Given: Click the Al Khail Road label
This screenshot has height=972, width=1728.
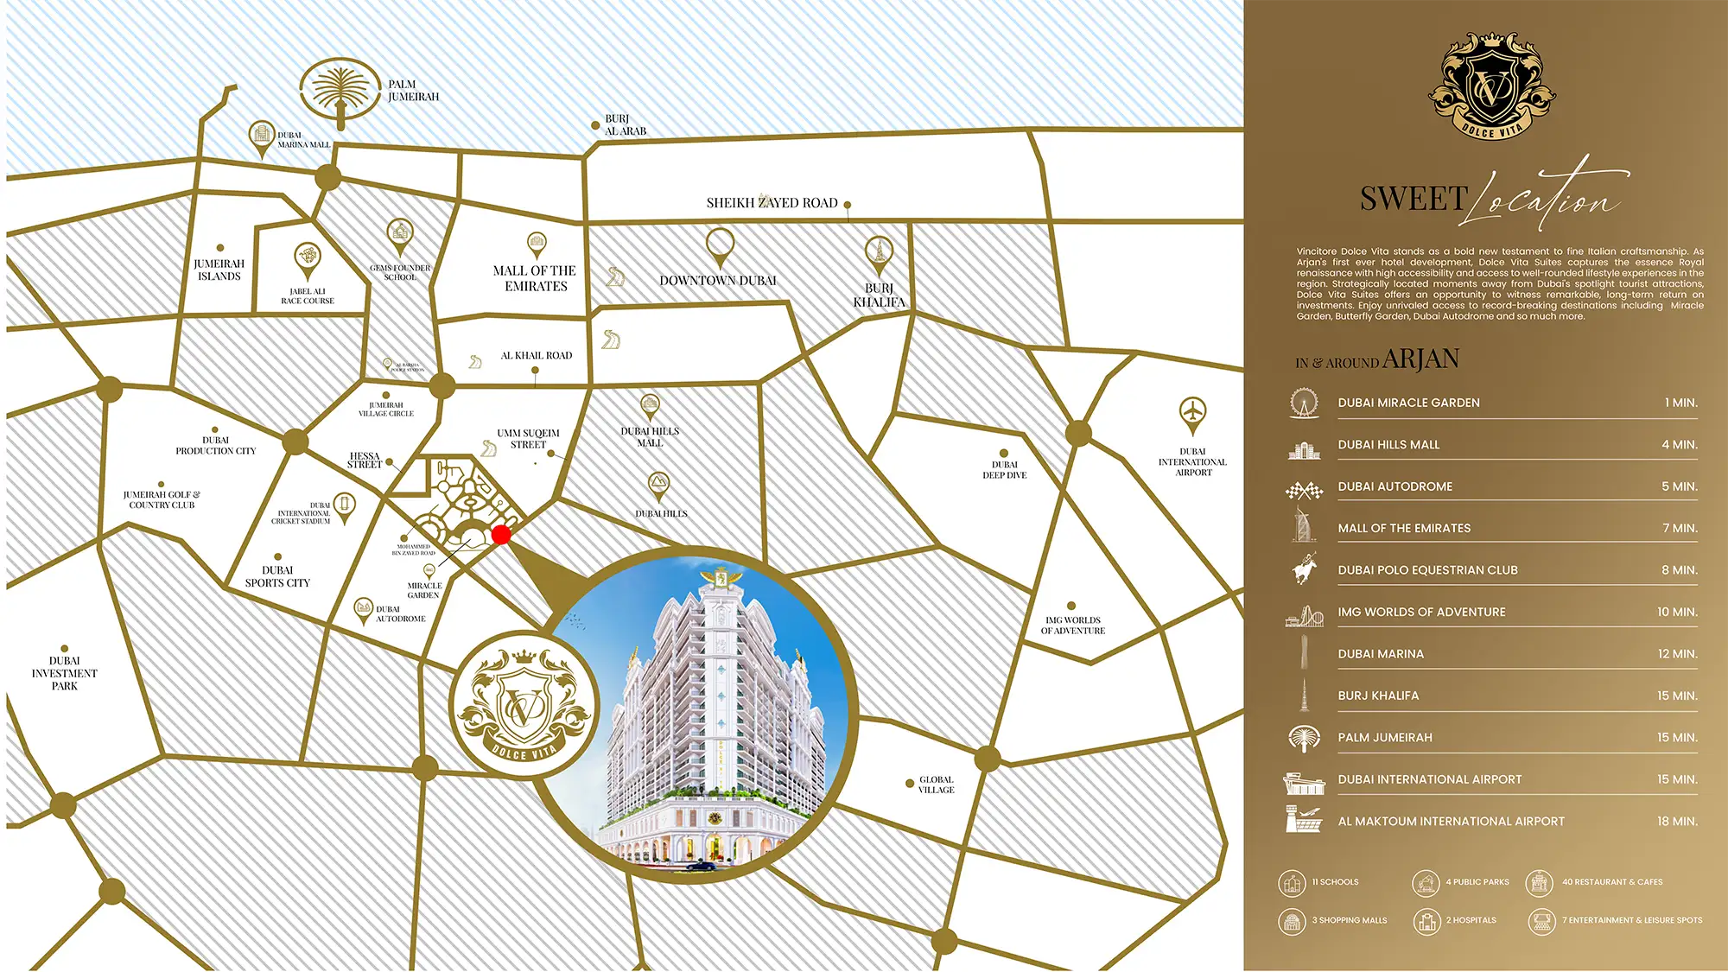Looking at the screenshot, I should (x=537, y=355).
